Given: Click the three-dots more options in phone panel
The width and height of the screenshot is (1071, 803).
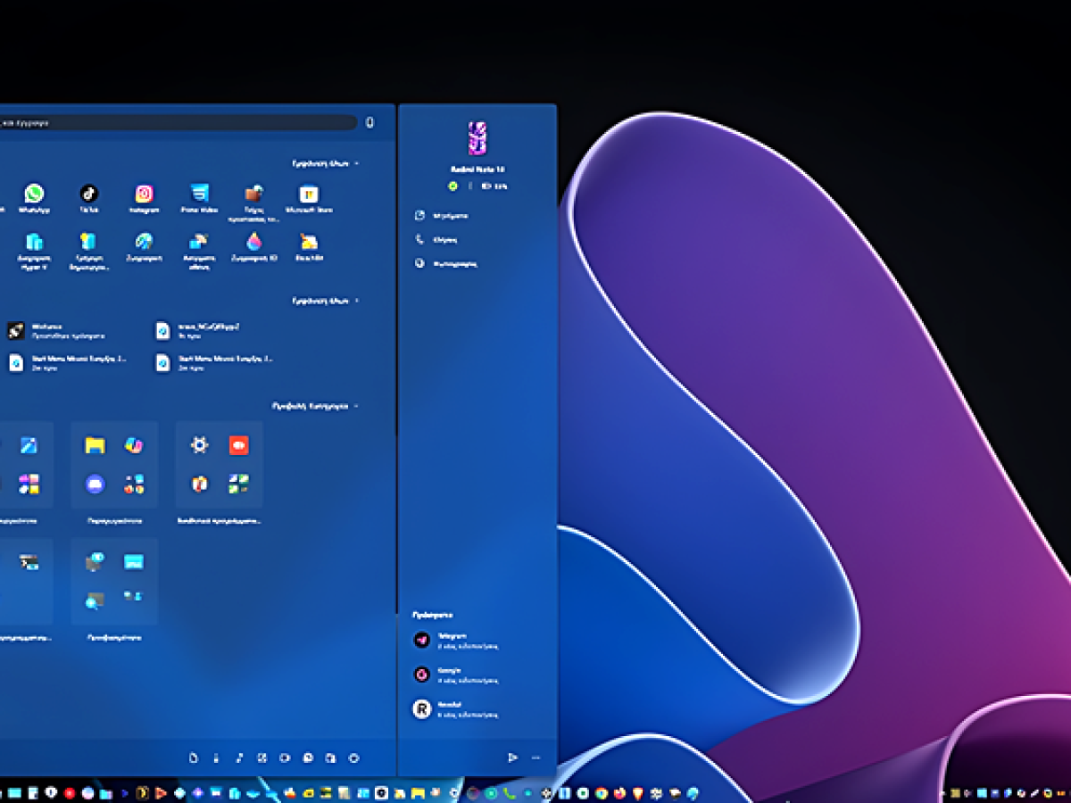Looking at the screenshot, I should coord(535,757).
